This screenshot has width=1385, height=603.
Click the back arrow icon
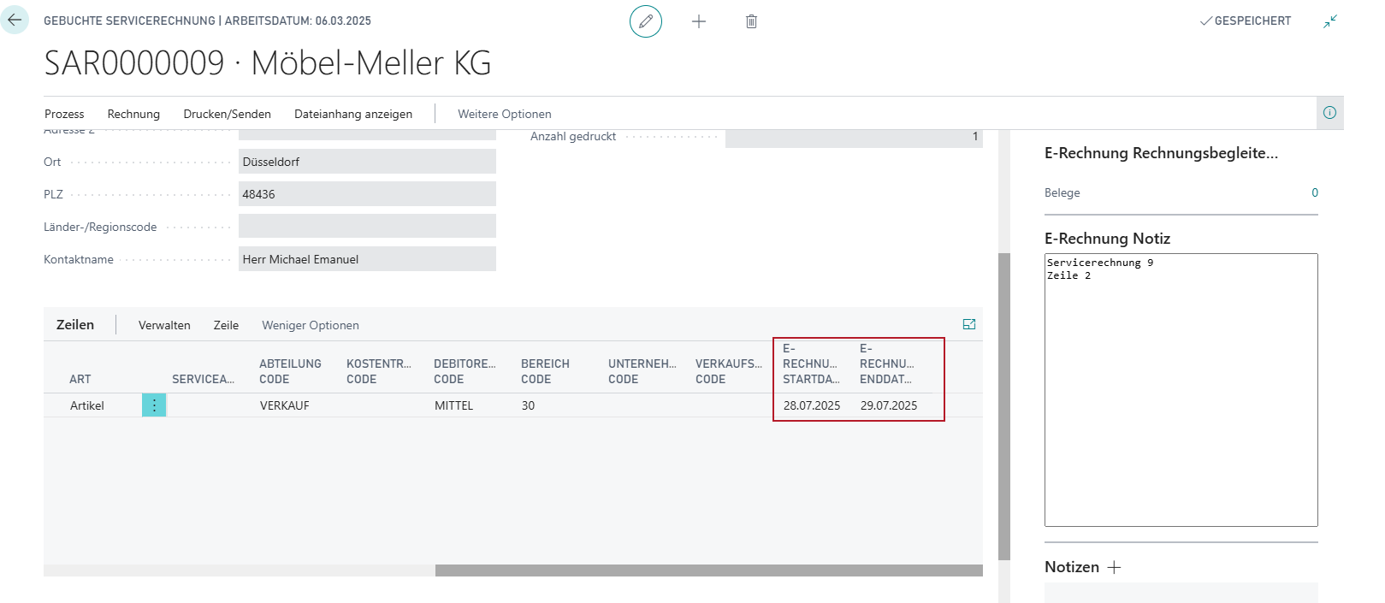15,20
